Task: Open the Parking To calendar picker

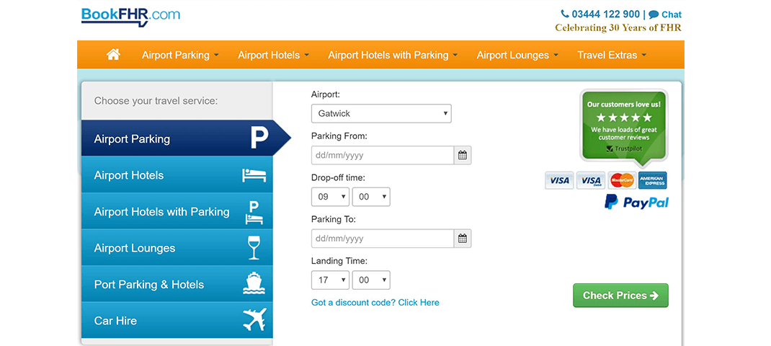Action: [x=463, y=239]
